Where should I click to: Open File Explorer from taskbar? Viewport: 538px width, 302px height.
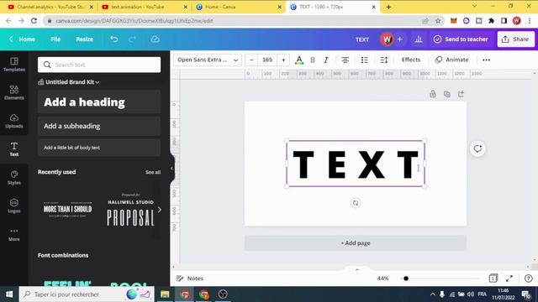pyautogui.click(x=165, y=294)
